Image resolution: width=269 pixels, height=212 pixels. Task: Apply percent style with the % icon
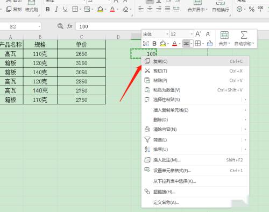point(251,9)
